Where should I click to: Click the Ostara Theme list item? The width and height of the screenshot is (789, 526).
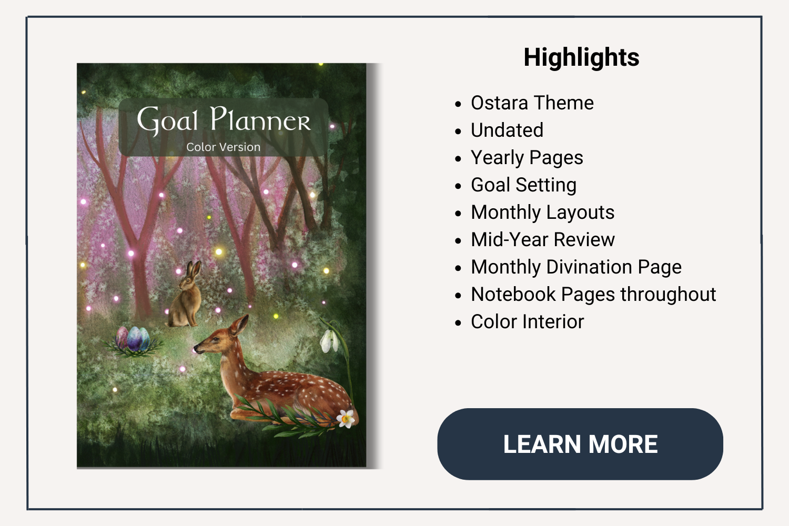pos(532,103)
